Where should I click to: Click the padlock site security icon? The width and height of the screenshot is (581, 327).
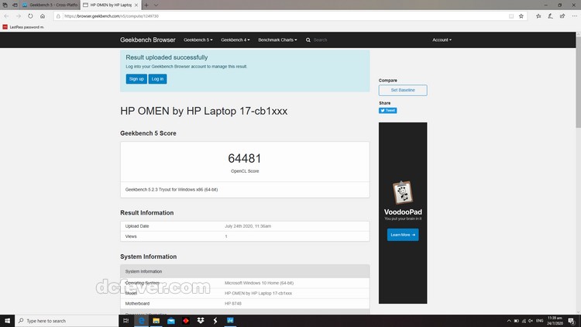point(58,16)
